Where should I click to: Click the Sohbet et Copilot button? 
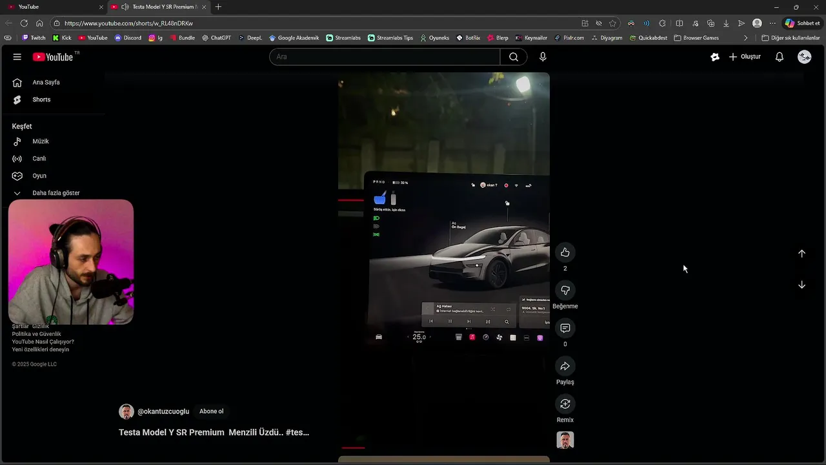pos(802,23)
